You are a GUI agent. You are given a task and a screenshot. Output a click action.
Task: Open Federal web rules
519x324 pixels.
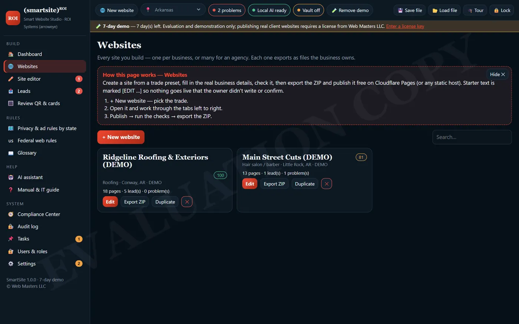(45, 141)
